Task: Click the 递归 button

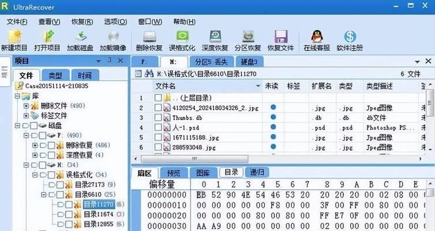Action: (x=257, y=173)
